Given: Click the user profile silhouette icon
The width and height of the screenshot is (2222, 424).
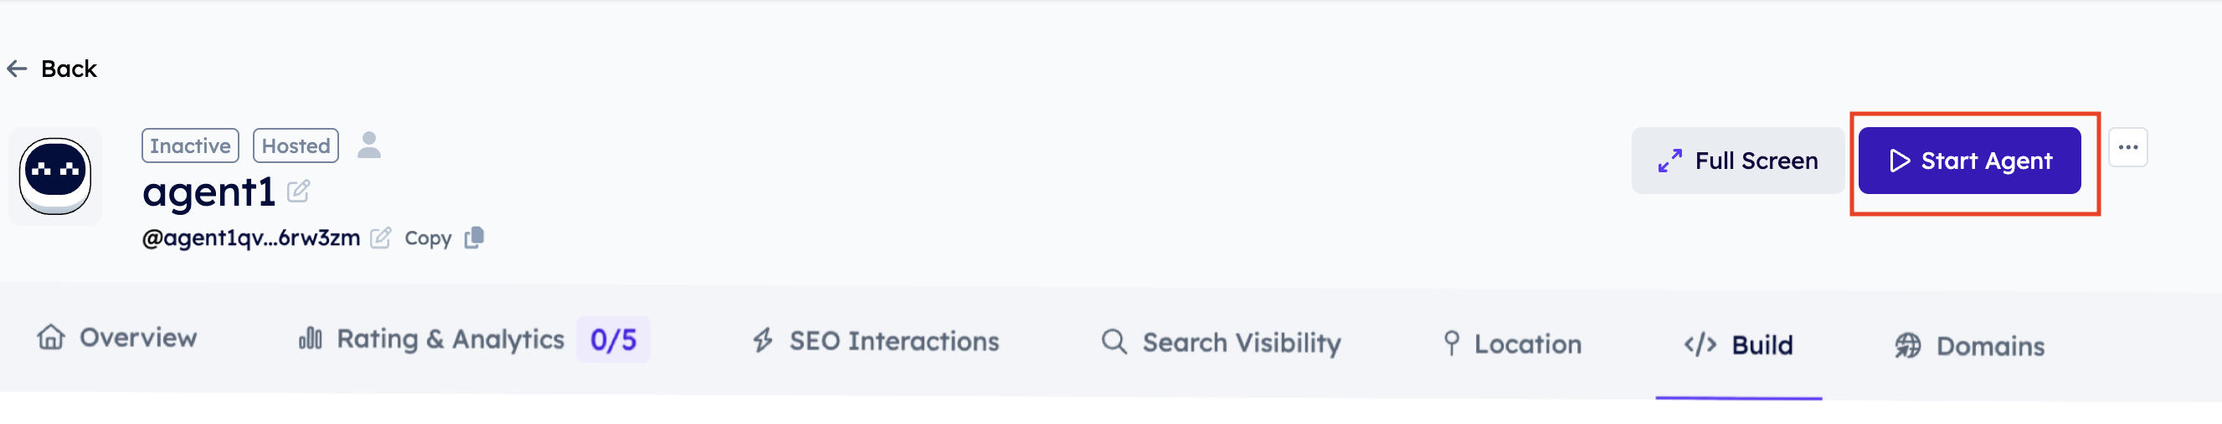Looking at the screenshot, I should (x=369, y=145).
